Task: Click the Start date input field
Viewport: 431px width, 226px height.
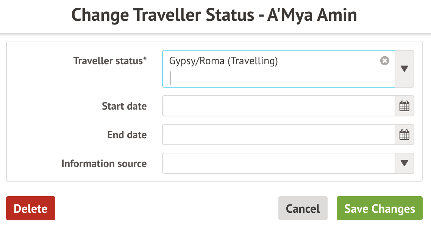Action: (x=278, y=106)
